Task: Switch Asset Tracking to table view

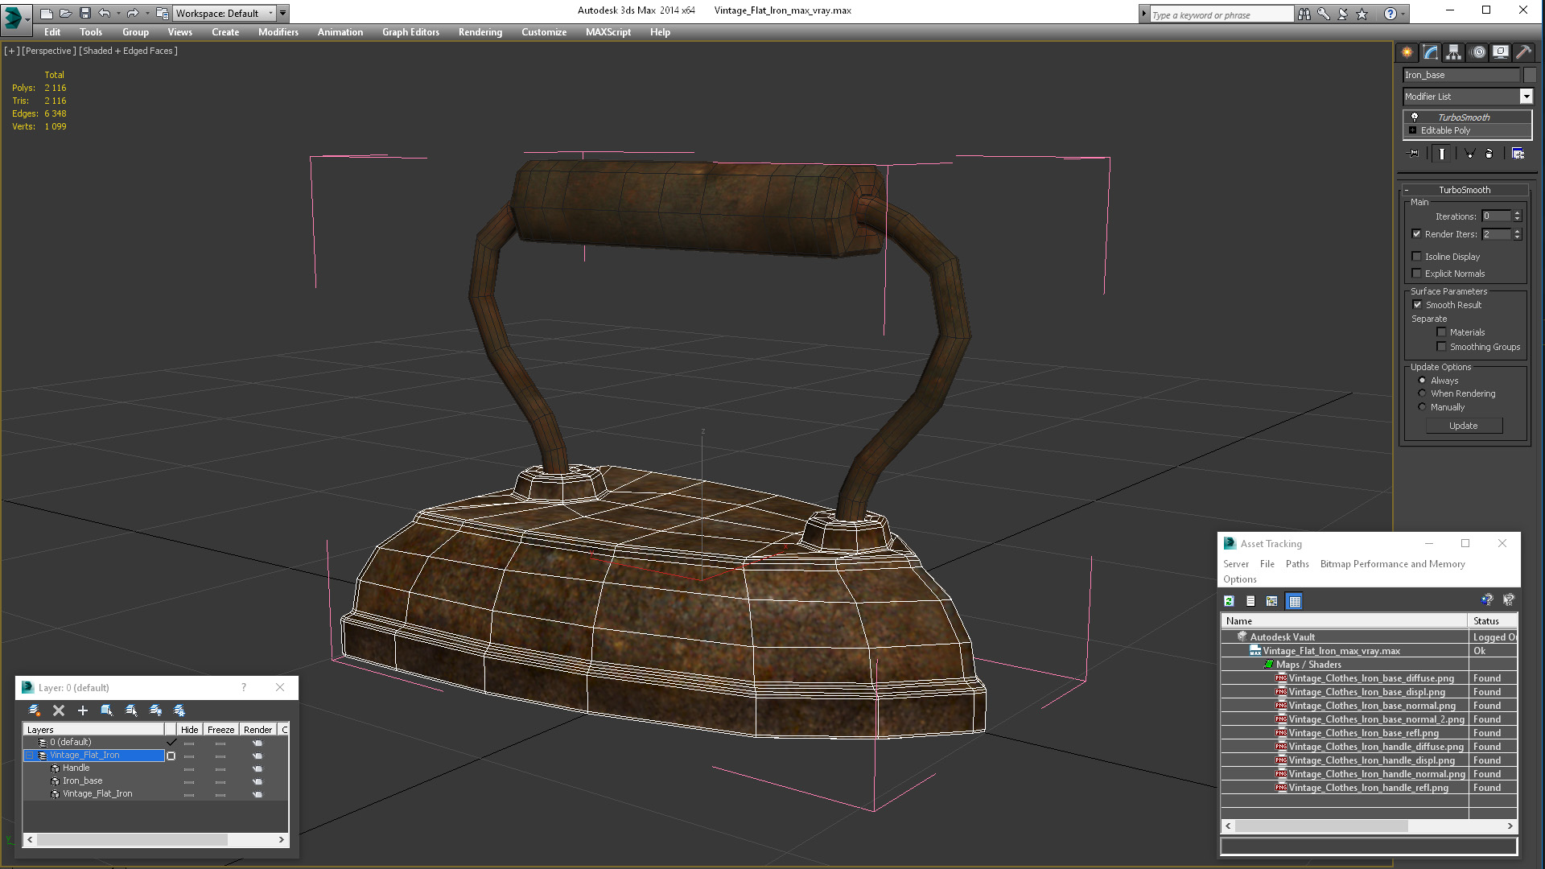Action: pyautogui.click(x=1294, y=601)
